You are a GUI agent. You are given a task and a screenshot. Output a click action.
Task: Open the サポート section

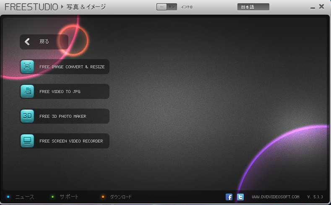coord(69,197)
